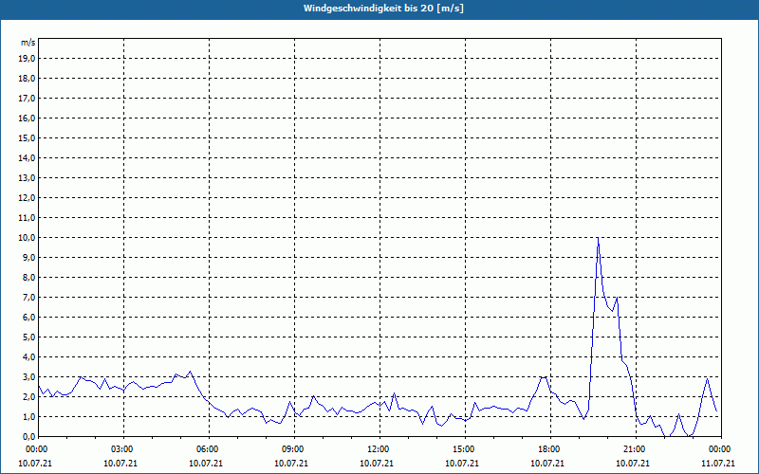Select the 16,0 y-axis label
This screenshot has width=759, height=474.
click(27, 118)
